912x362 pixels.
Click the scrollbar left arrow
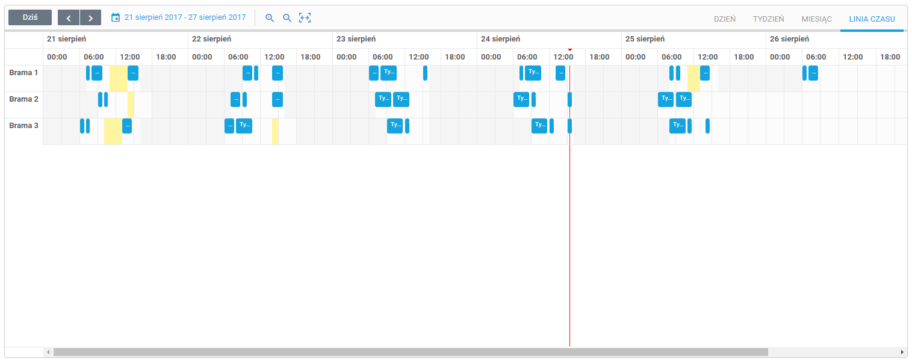[48, 352]
